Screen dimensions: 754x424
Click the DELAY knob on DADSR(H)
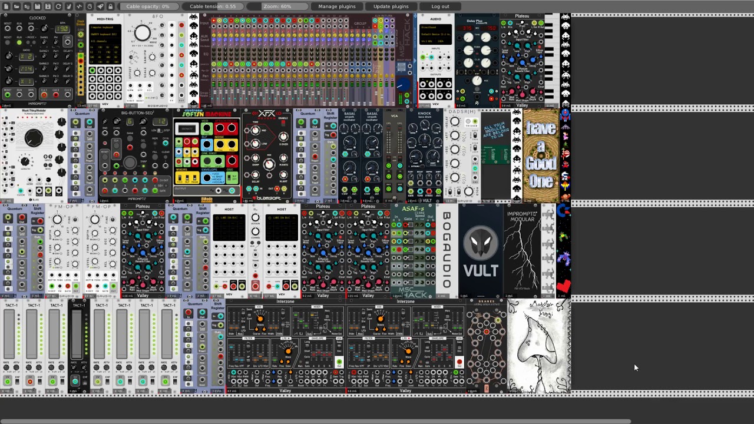[x=455, y=121]
